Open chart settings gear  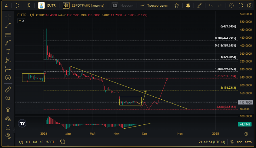coord(231,5)
